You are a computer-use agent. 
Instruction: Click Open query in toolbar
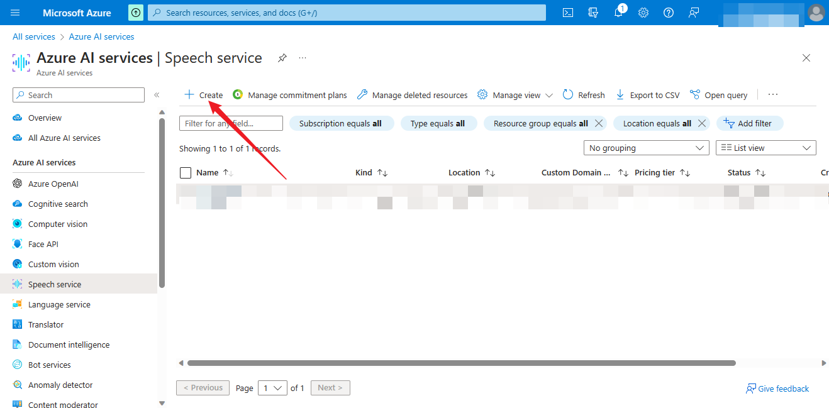coord(718,95)
